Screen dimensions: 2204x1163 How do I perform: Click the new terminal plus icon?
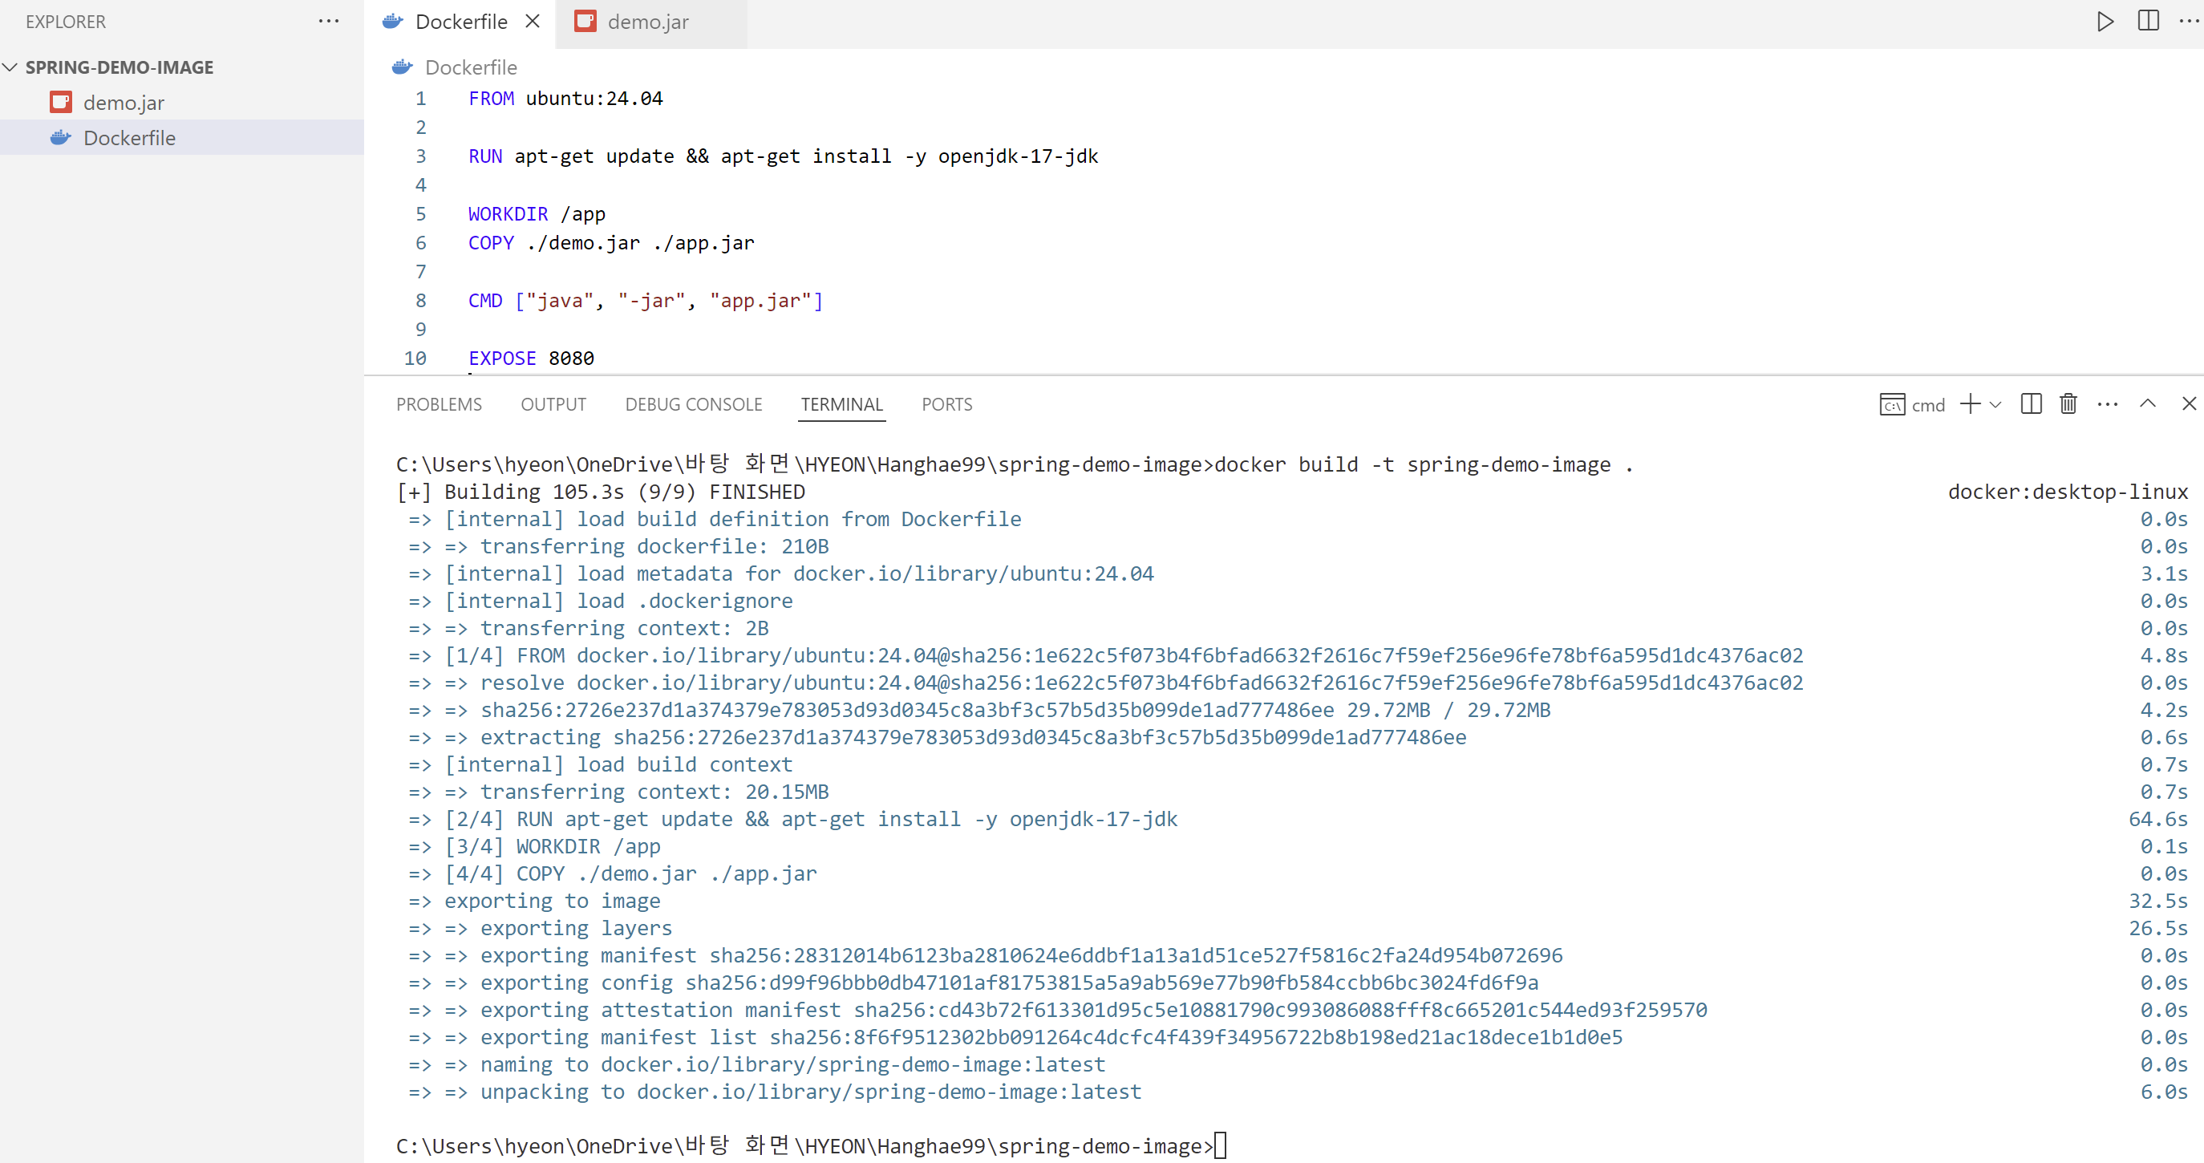[x=1970, y=404]
